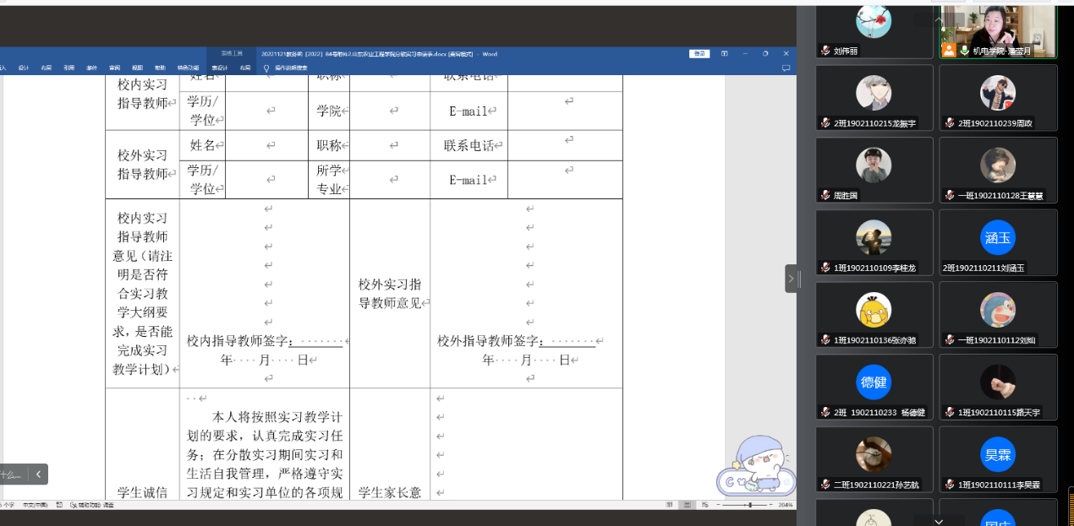
Task: Click the ribbon display options icon
Action: pyautogui.click(x=724, y=53)
